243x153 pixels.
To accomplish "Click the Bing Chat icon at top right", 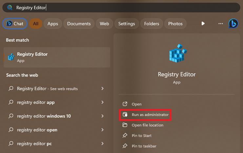I will 233,24.
